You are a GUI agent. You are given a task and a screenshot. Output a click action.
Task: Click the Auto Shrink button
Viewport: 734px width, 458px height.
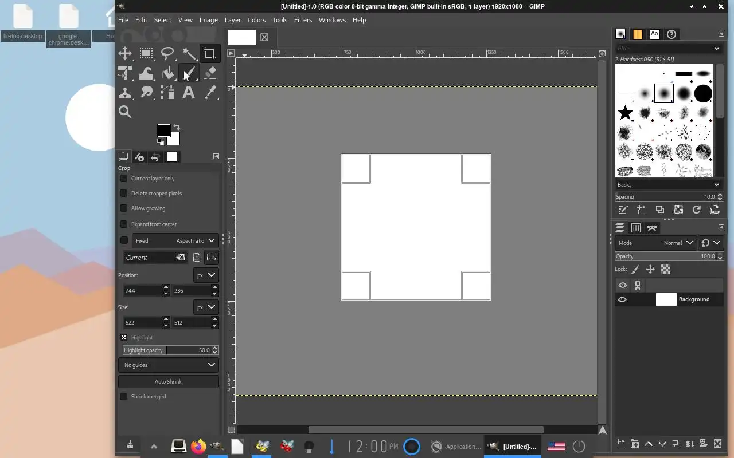[169, 381]
